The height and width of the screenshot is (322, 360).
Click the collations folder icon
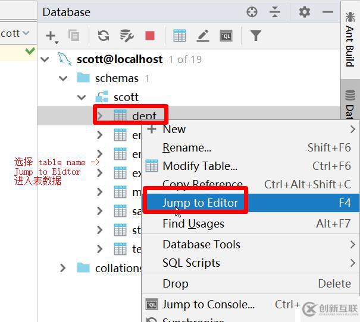(83, 268)
